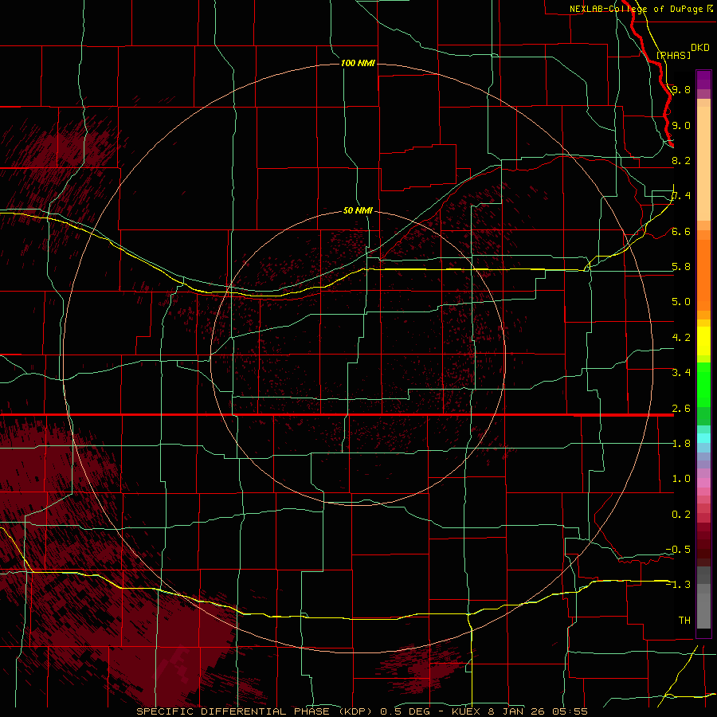Click the 1.8 value on the color scale

(681, 444)
